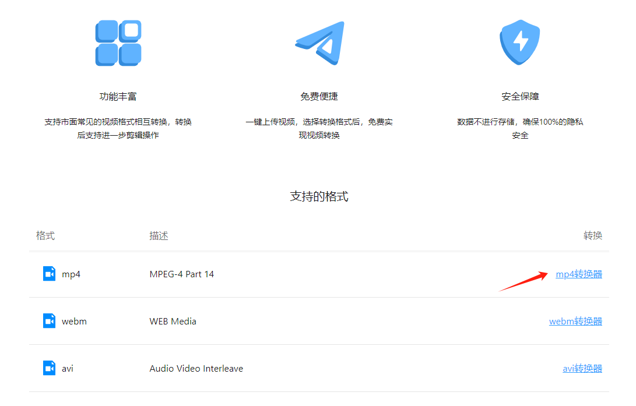
Task: Click the 免费便捷 heading
Action: click(319, 97)
